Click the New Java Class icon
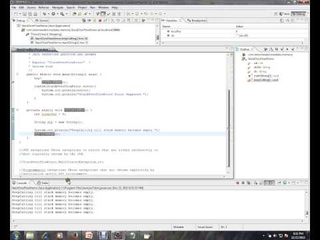This screenshot has width=320, height=240. pyautogui.click(x=79, y=14)
